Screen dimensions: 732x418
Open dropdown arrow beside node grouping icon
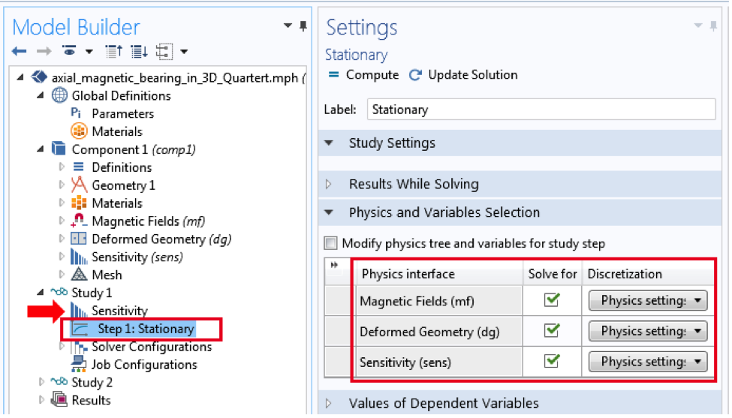[184, 51]
